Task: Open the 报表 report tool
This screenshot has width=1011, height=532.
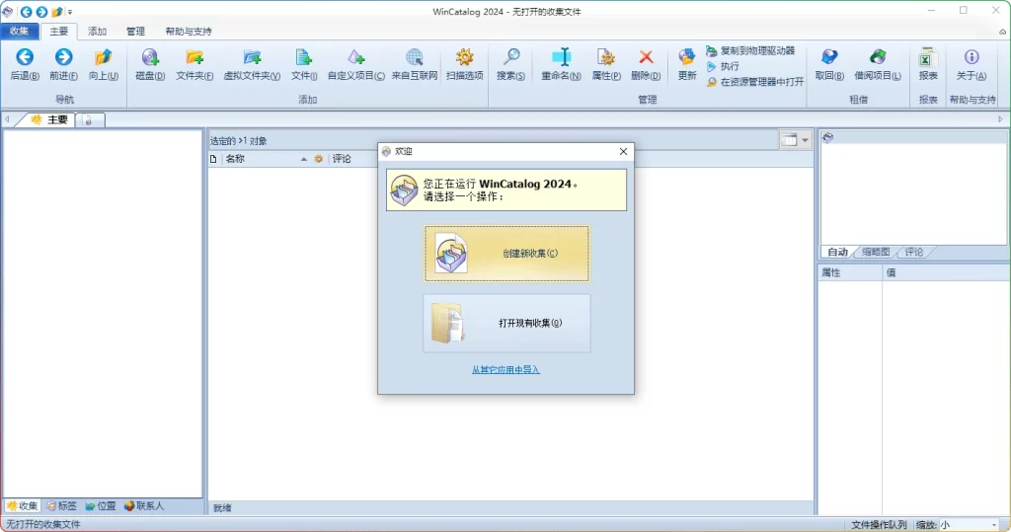Action: point(928,64)
